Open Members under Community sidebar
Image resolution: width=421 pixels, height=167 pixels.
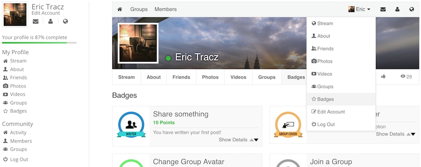(x=17, y=141)
